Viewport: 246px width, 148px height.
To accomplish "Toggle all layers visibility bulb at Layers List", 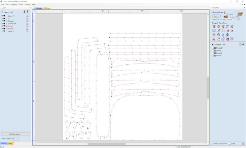I will point(2,12).
